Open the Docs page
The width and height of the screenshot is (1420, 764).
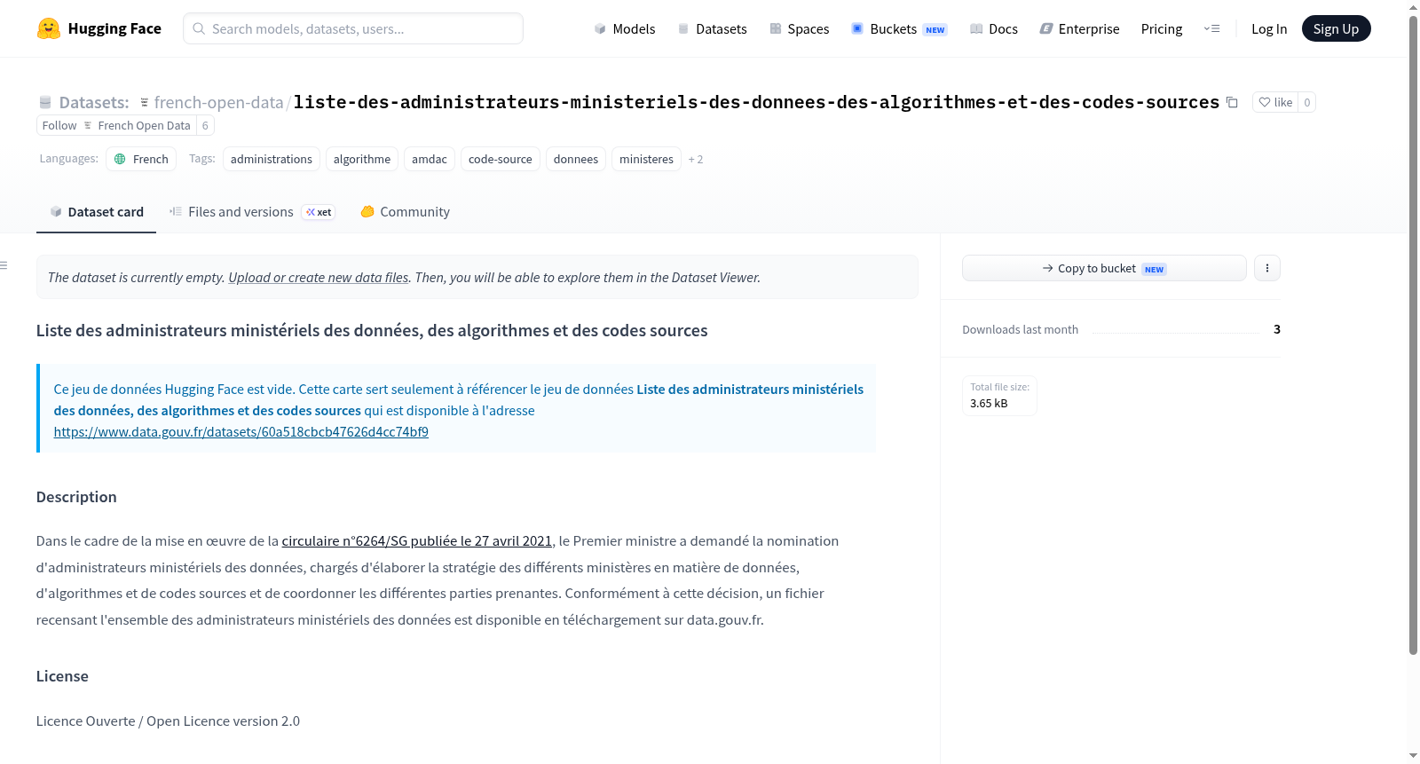994,28
